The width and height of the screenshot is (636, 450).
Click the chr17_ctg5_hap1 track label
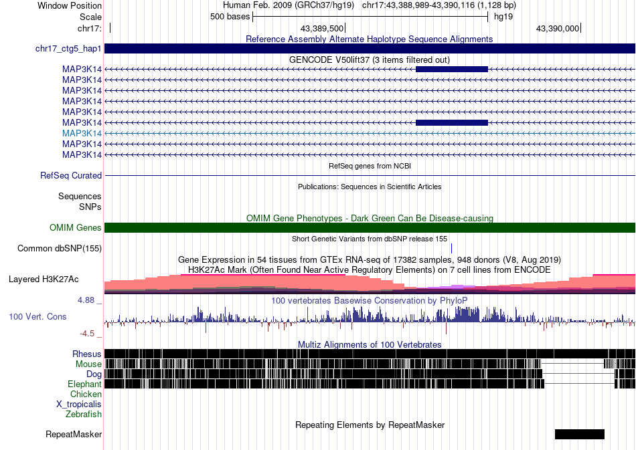68,49
